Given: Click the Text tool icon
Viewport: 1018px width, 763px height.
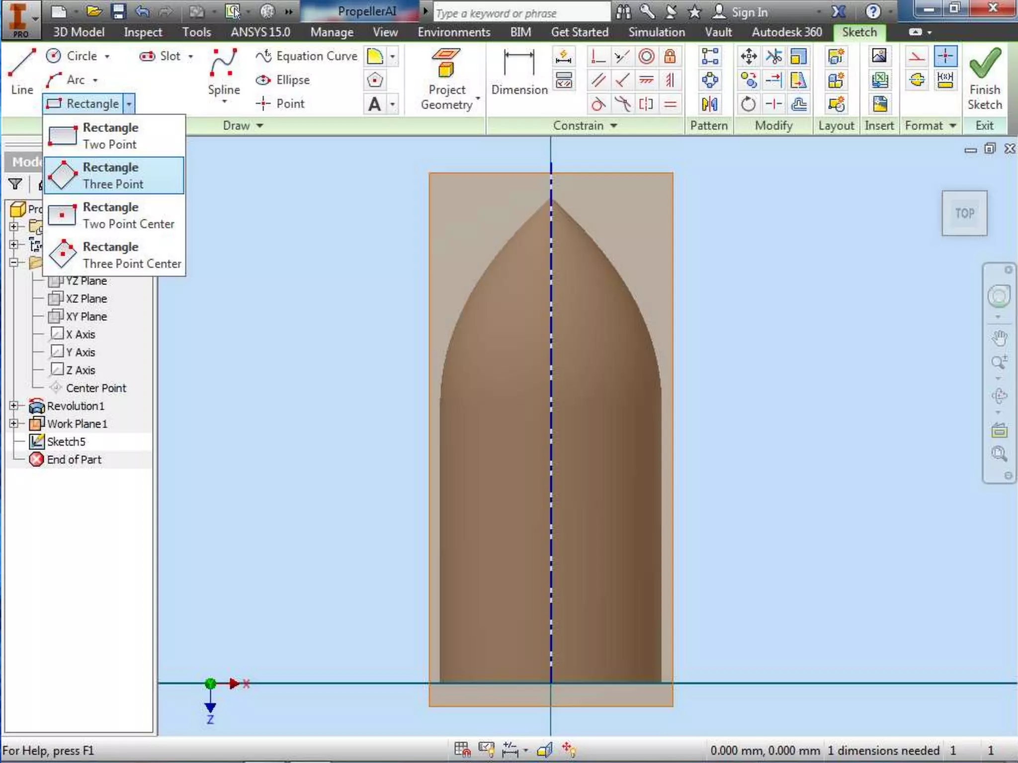Looking at the screenshot, I should click(375, 104).
